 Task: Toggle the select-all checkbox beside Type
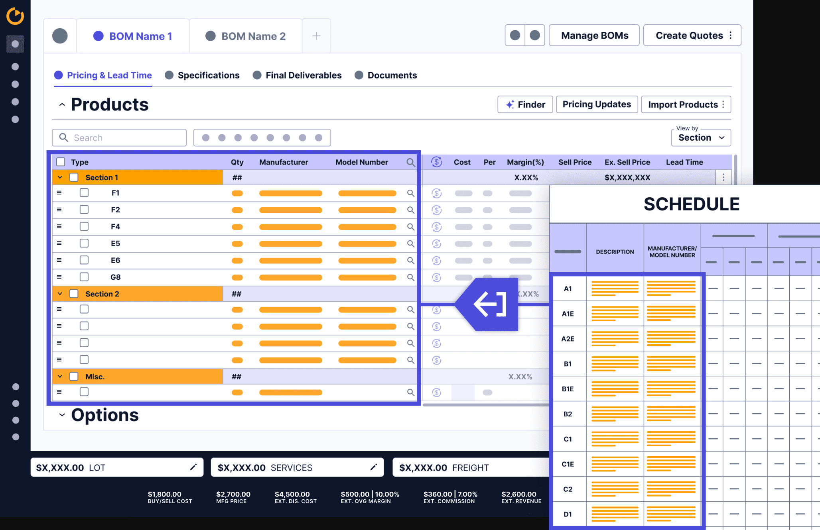(61, 162)
